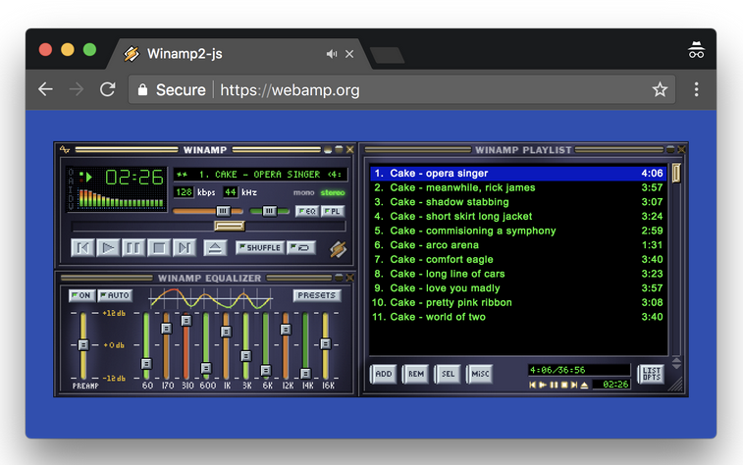Select 'Cake - short skirt long jacket'
This screenshot has height=465, width=743.
pos(518,217)
